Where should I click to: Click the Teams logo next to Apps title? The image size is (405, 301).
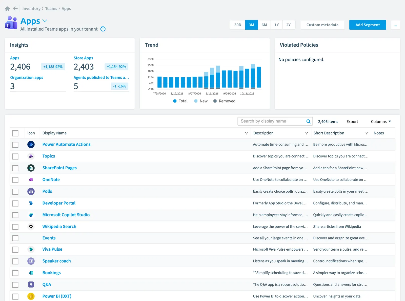click(11, 23)
